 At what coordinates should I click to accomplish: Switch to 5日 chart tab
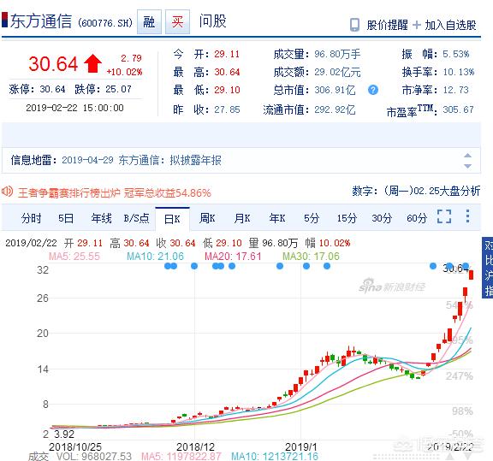coord(66,218)
